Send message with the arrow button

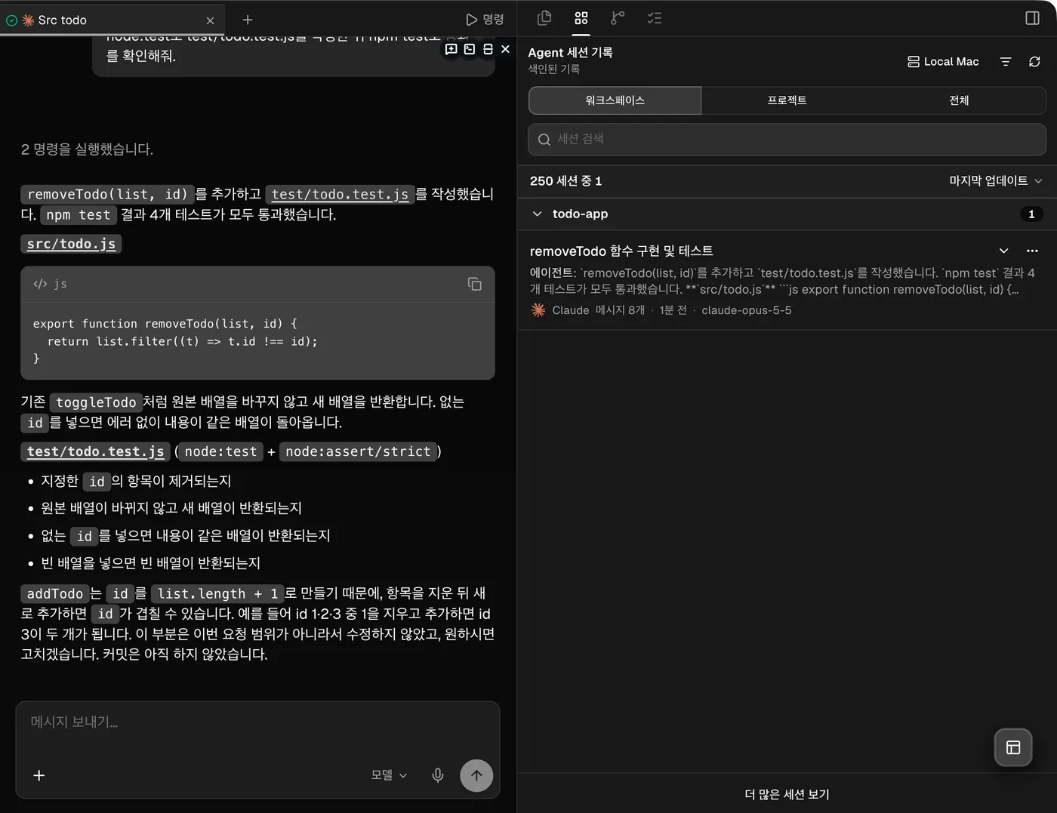point(476,775)
